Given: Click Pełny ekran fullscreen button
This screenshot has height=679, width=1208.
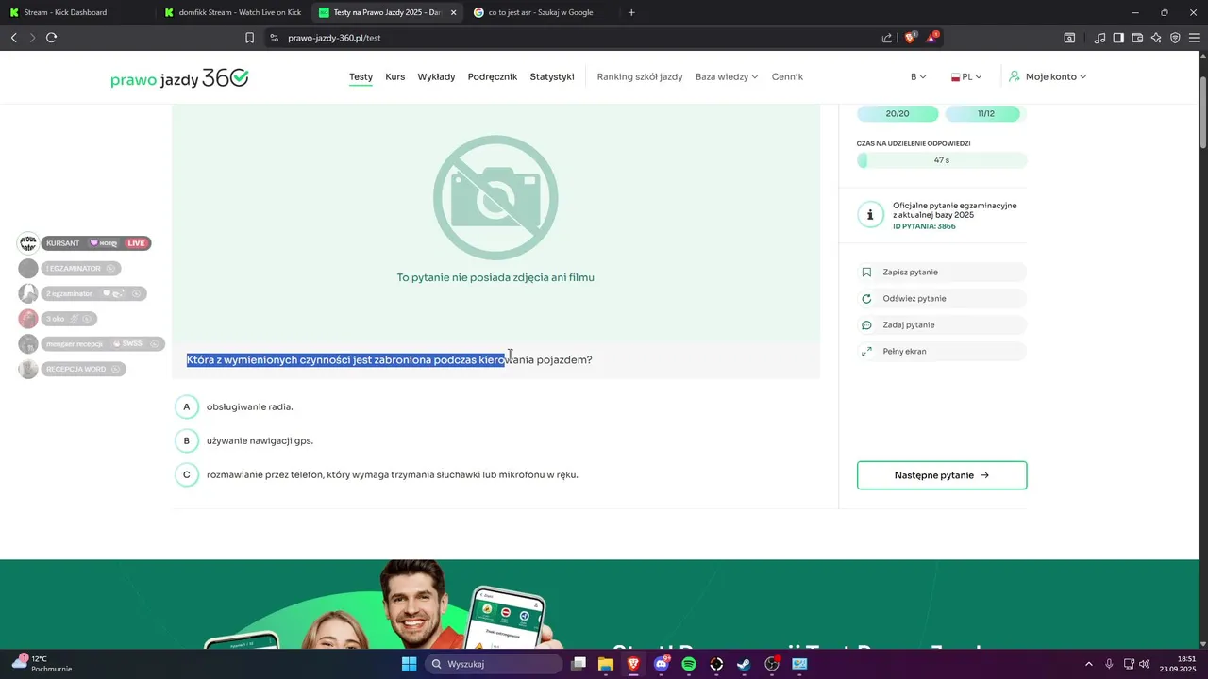Looking at the screenshot, I should (942, 351).
